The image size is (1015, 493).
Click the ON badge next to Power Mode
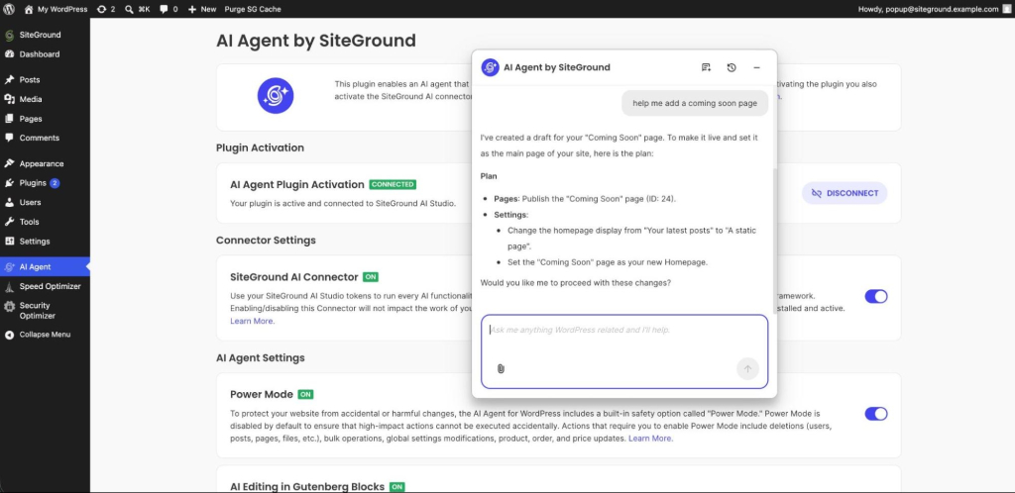point(305,394)
